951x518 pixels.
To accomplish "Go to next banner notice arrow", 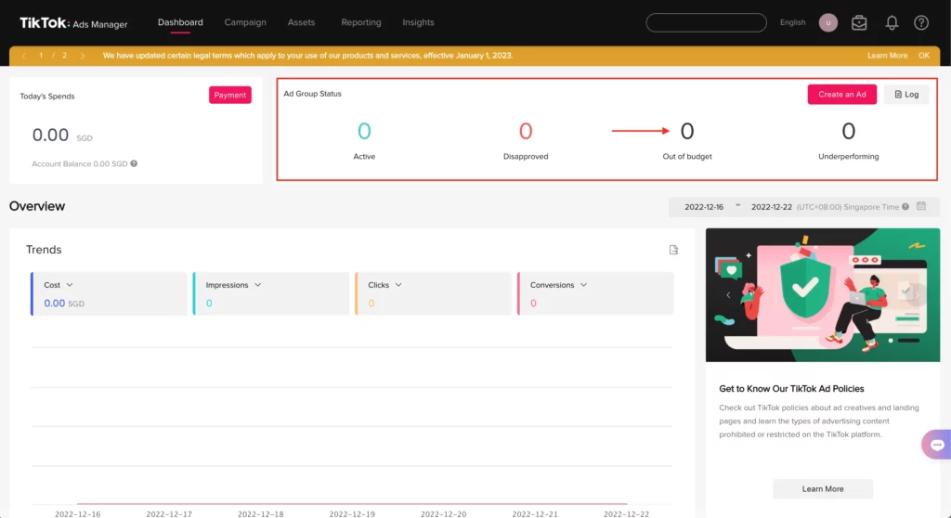I will [83, 56].
